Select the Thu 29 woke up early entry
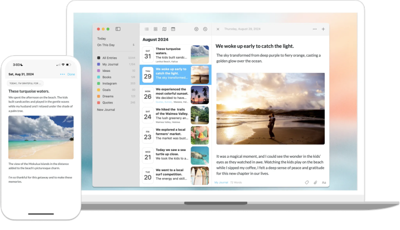The height and width of the screenshot is (230, 400). (x=176, y=74)
